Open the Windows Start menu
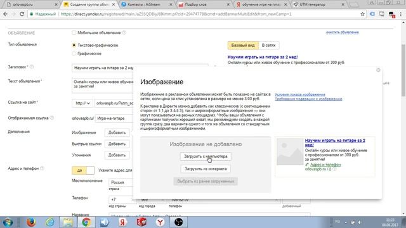406x228 pixels. pyautogui.click(x=8, y=222)
